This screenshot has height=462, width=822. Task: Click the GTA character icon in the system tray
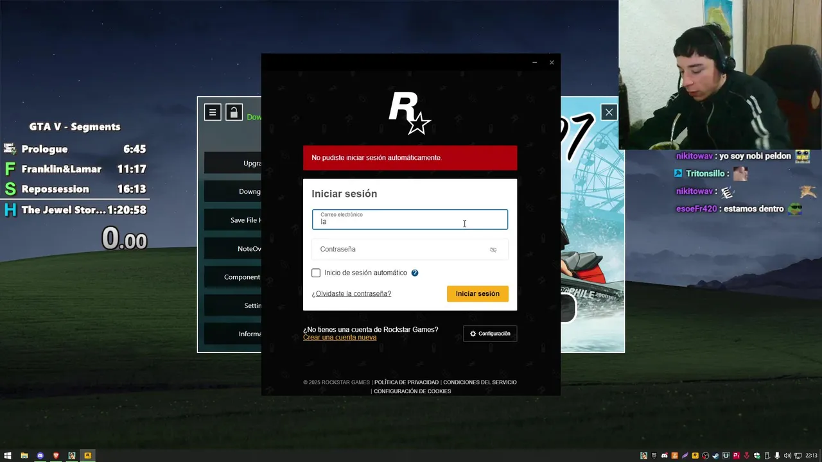pos(643,456)
